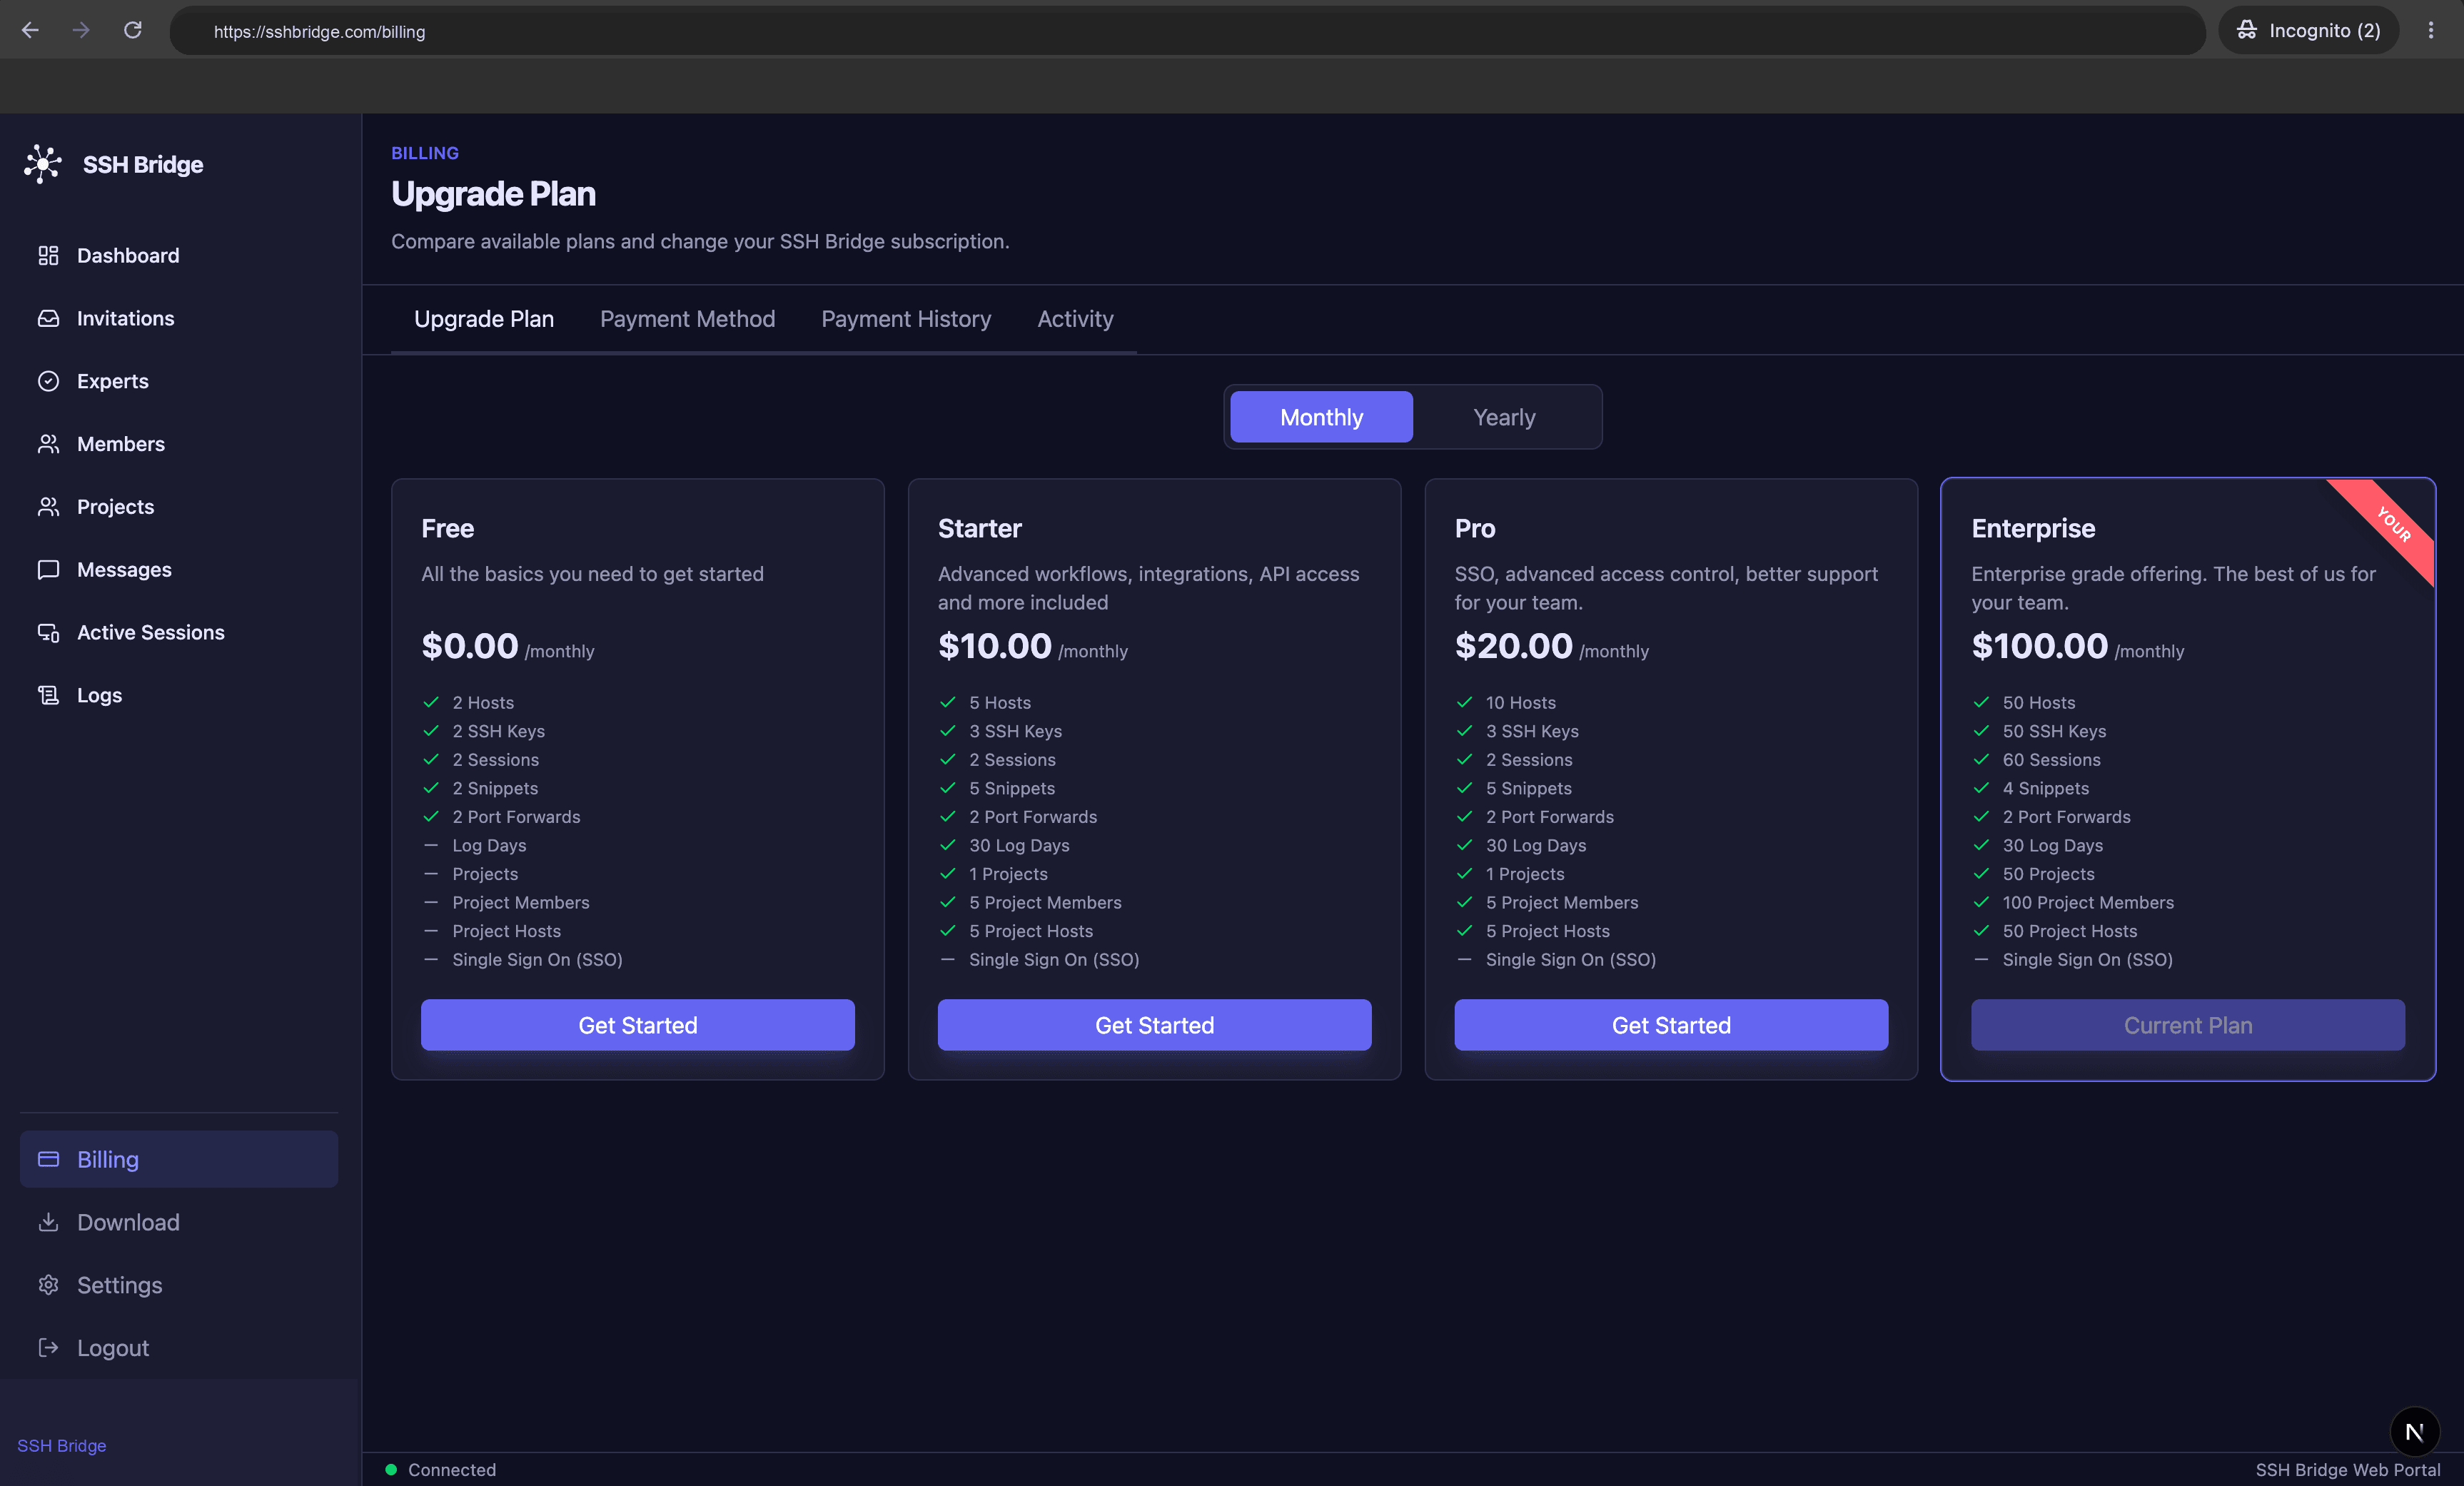Click the Enterprise plan card title
The width and height of the screenshot is (2464, 1486).
pos(2033,528)
